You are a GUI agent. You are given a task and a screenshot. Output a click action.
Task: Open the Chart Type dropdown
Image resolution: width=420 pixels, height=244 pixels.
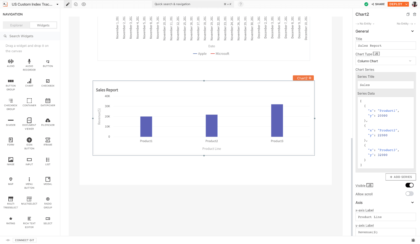[x=385, y=61]
